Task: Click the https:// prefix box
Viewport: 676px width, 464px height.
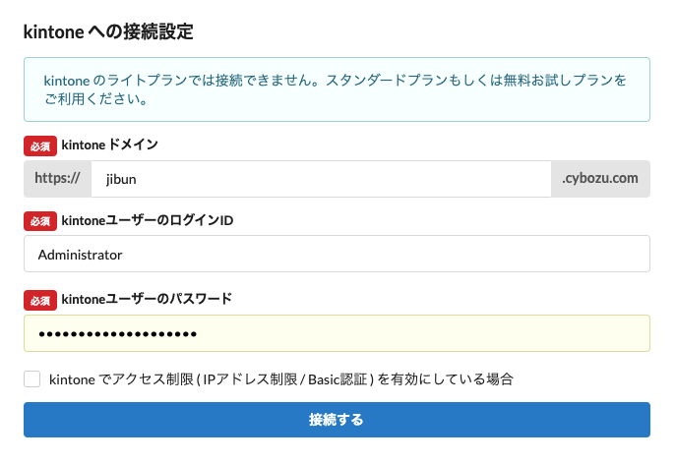Action: 57,179
